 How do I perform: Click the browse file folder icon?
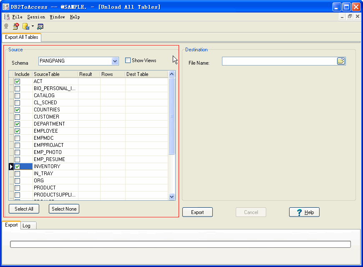341,61
